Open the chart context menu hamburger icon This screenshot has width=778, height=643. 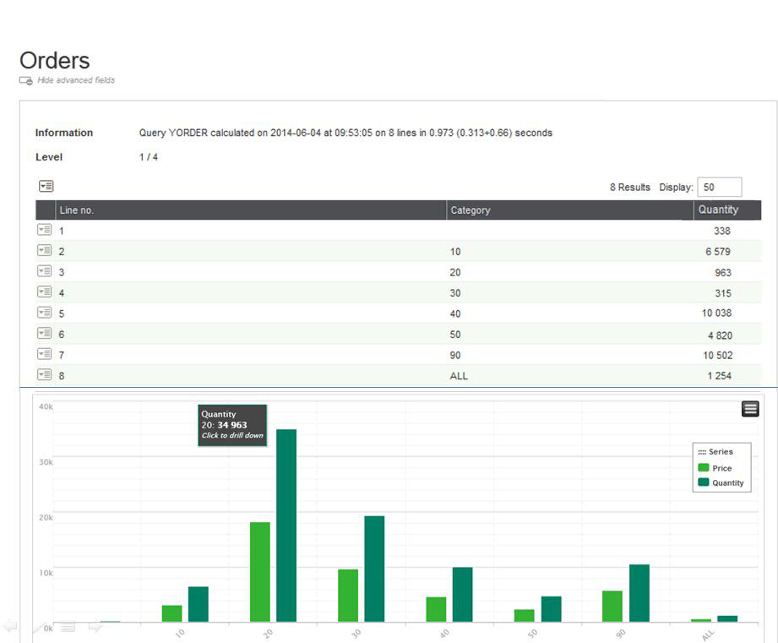coord(750,409)
